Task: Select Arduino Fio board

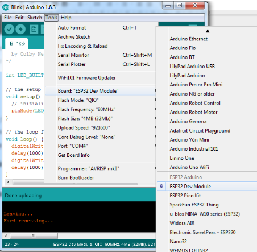Action: pyautogui.click(x=207, y=48)
